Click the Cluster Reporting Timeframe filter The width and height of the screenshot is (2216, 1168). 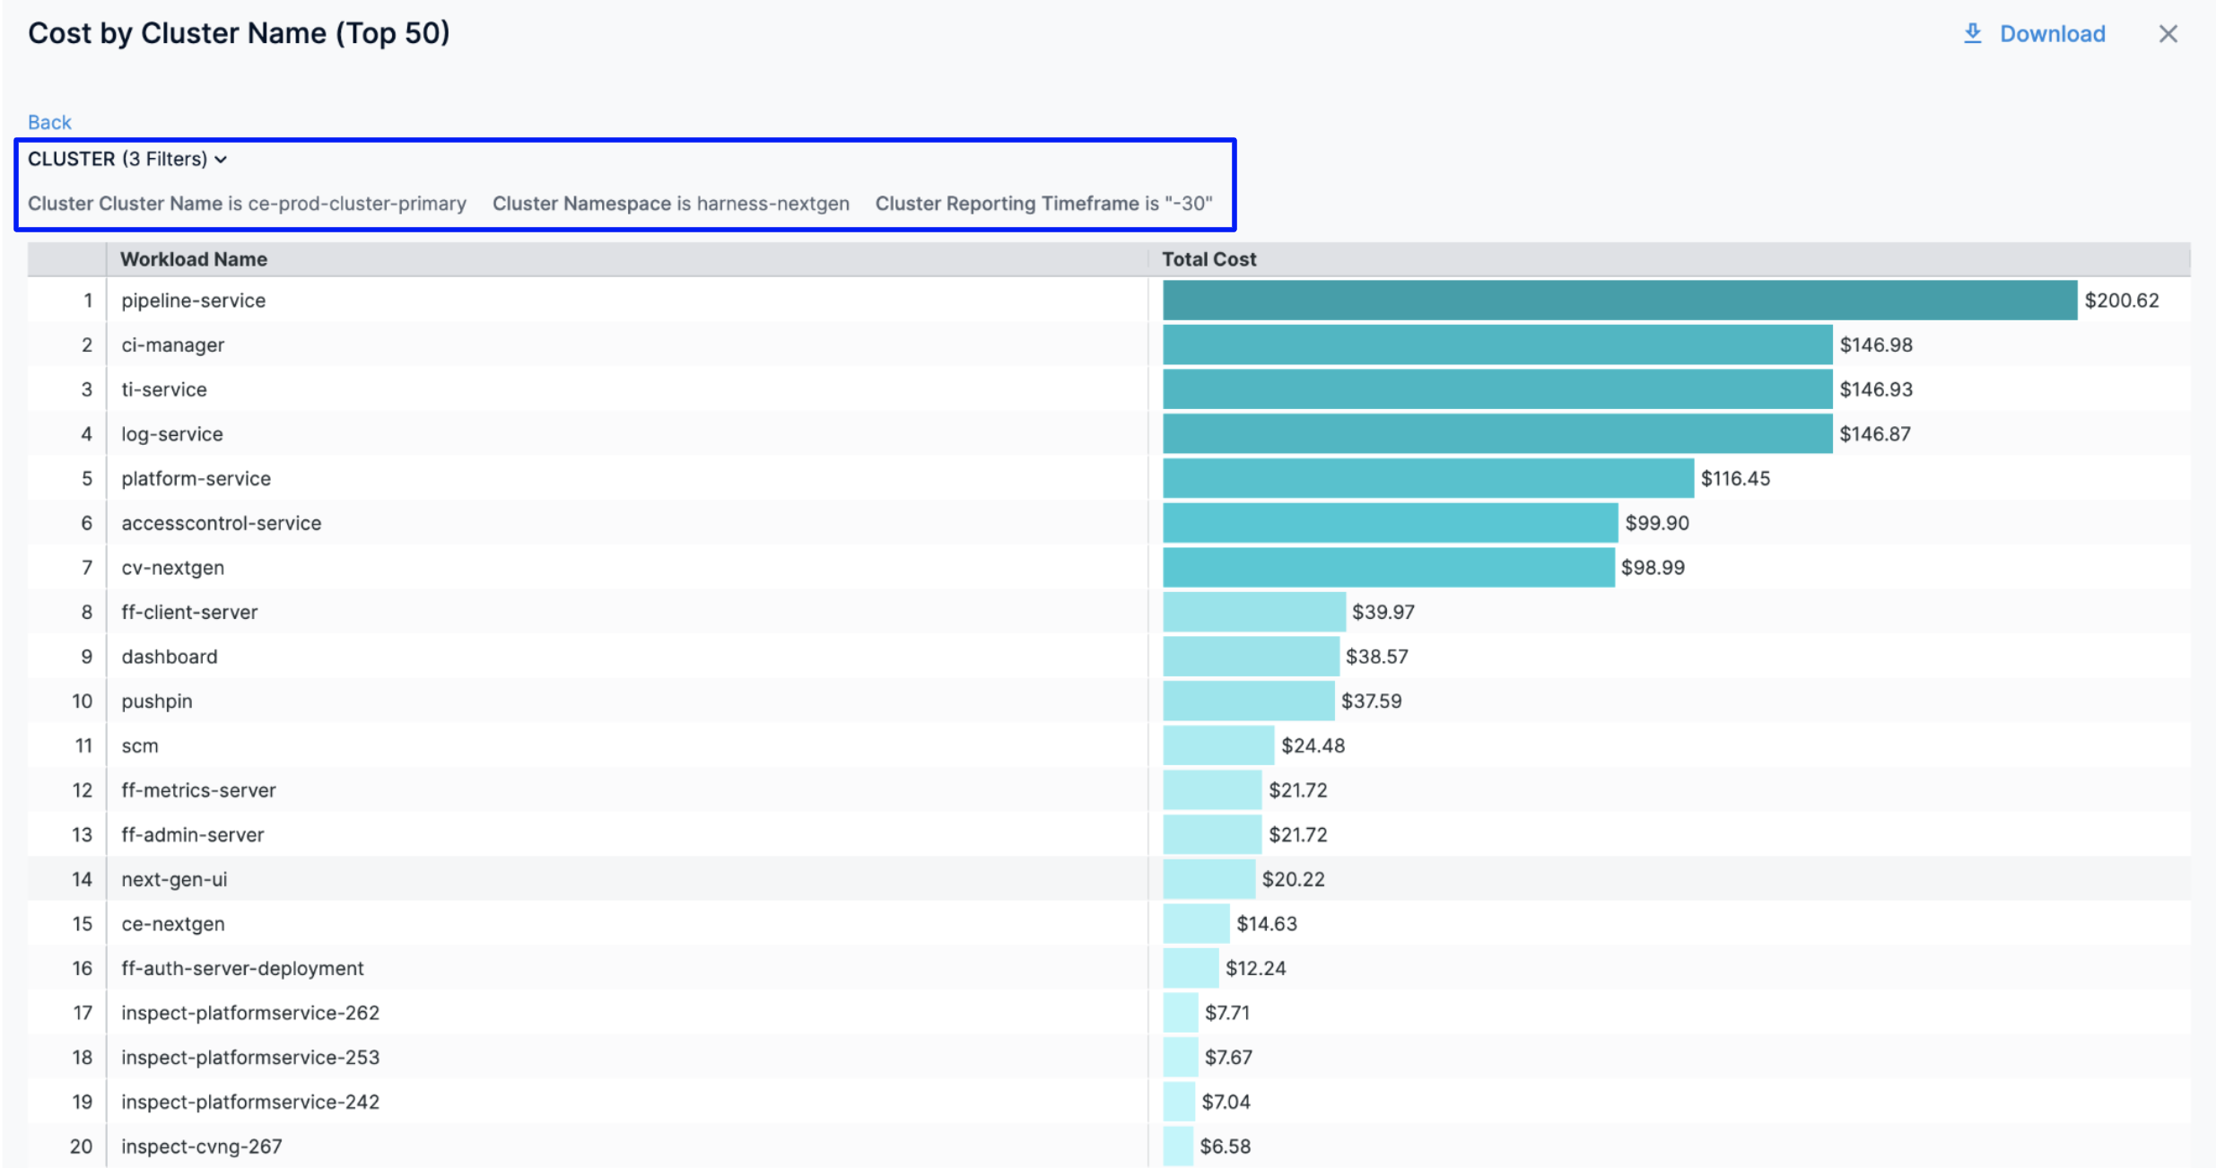pos(1043,204)
